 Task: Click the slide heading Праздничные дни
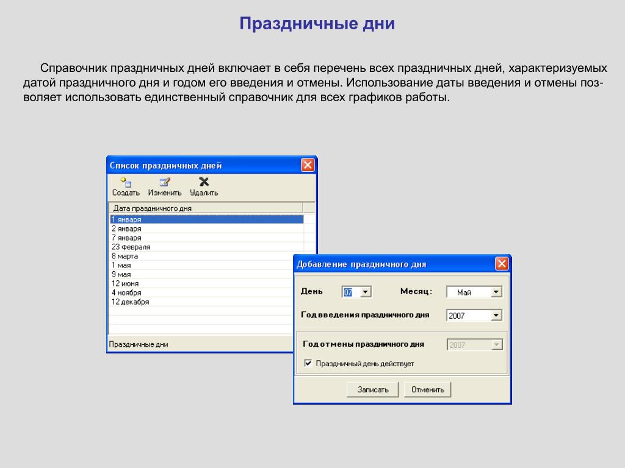point(317,24)
